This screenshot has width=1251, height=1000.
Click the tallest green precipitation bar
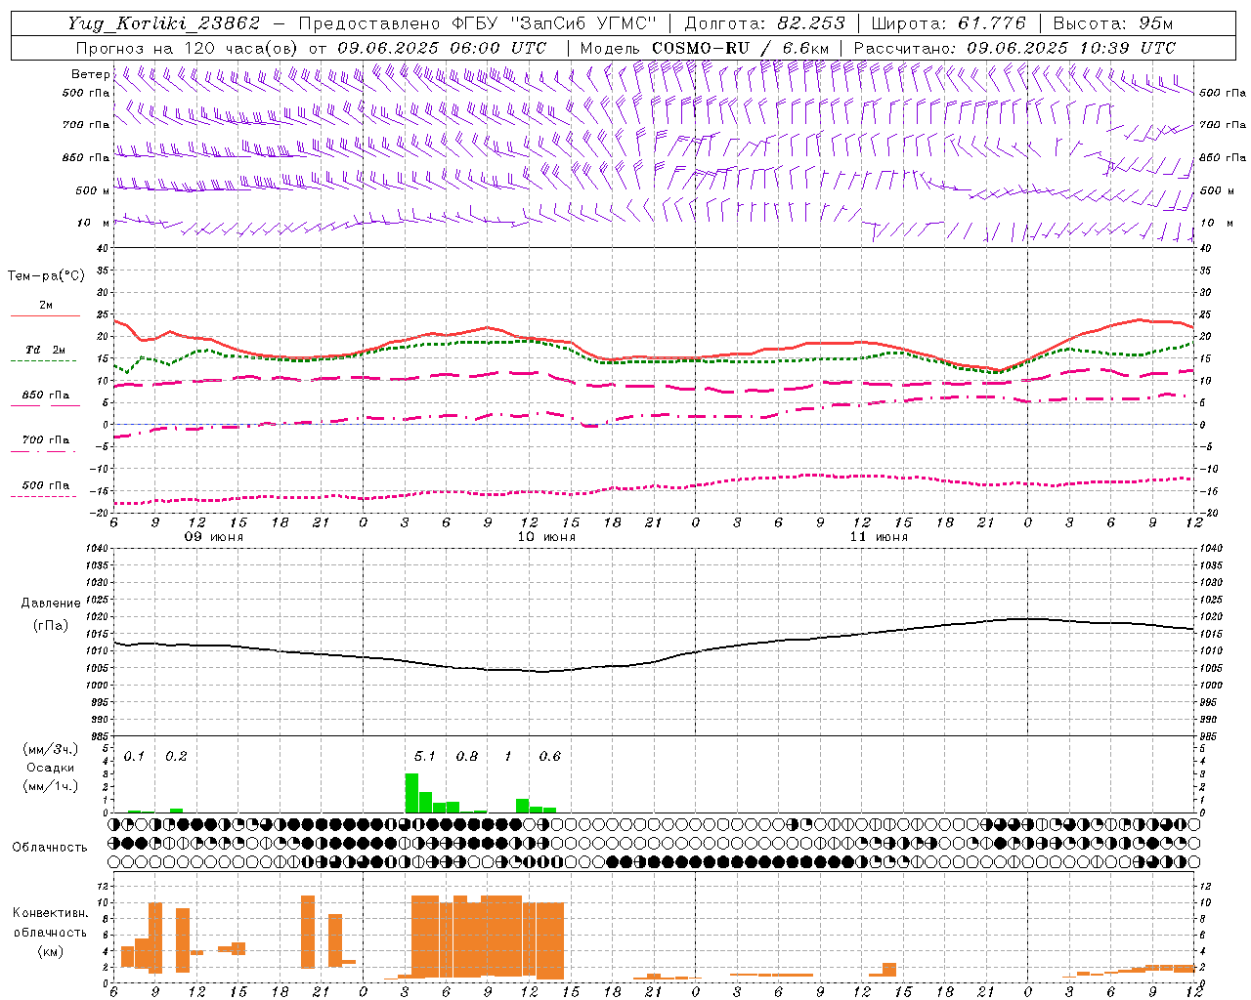pyautogui.click(x=411, y=793)
